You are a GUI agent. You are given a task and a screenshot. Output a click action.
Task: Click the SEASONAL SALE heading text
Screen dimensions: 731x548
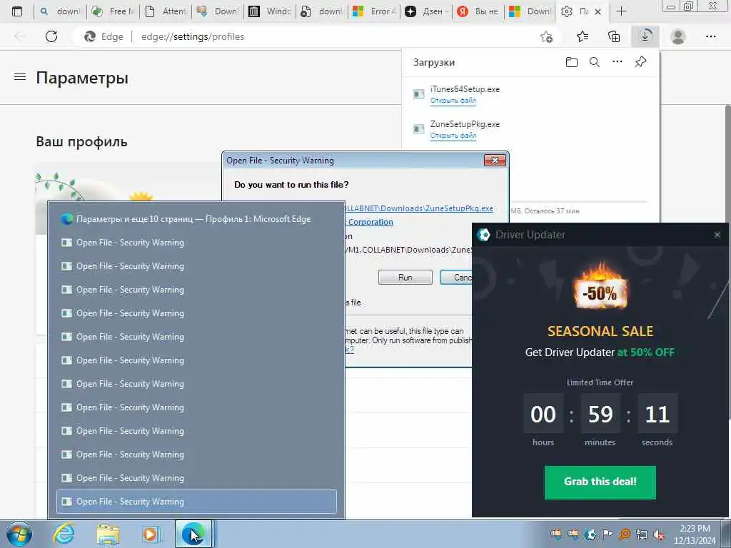coord(600,331)
